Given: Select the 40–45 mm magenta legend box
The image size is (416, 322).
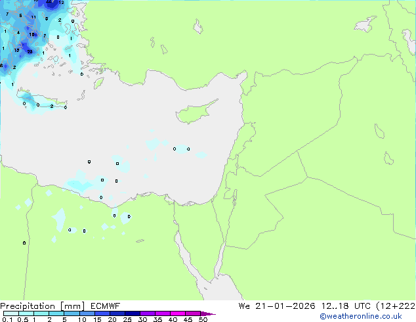Looking at the screenshot, I should (x=178, y=313).
